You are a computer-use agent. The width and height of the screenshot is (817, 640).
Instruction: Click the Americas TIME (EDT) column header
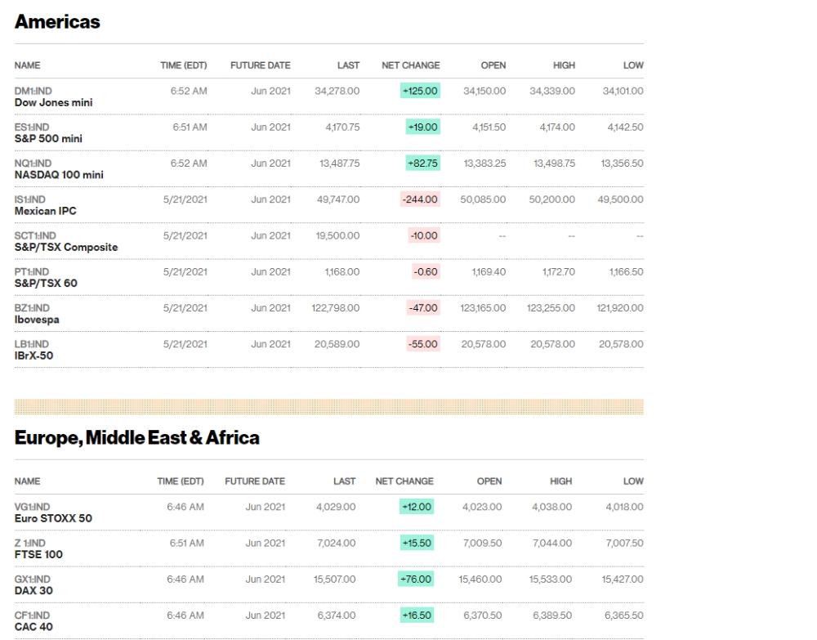183,65
